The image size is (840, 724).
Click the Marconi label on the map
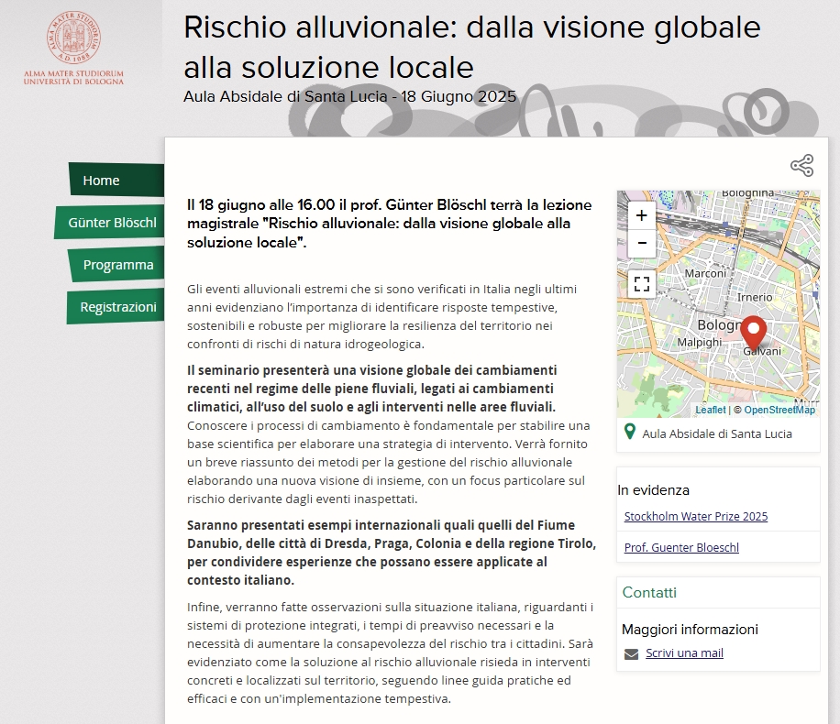tap(705, 273)
